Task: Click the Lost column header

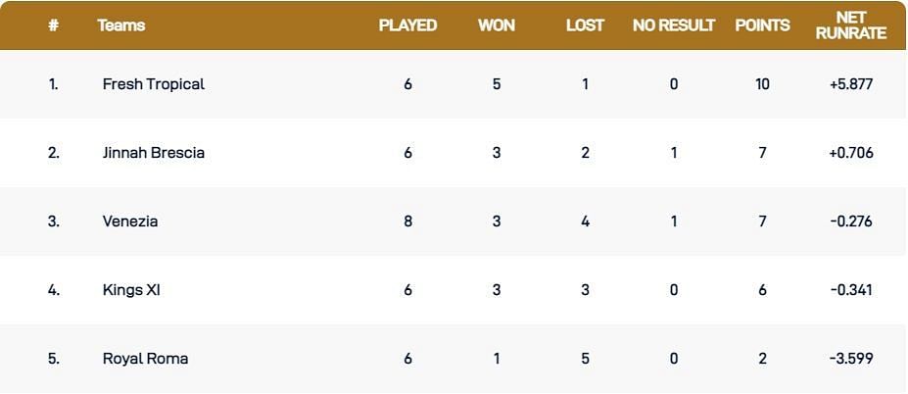Action: coord(585,25)
